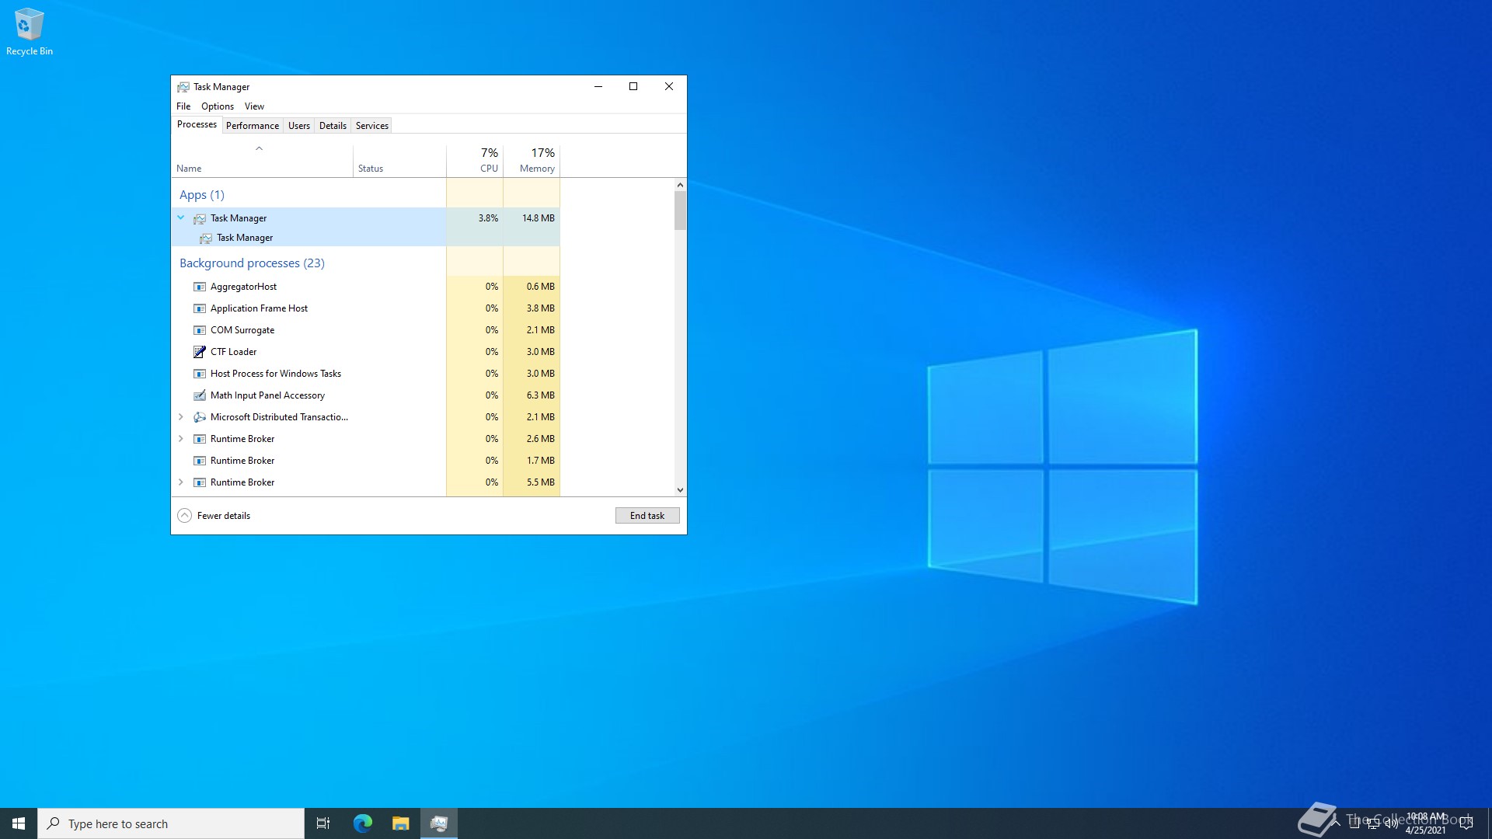Viewport: 1492px width, 839px height.
Task: Click the scrollbar down arrow
Action: point(680,490)
